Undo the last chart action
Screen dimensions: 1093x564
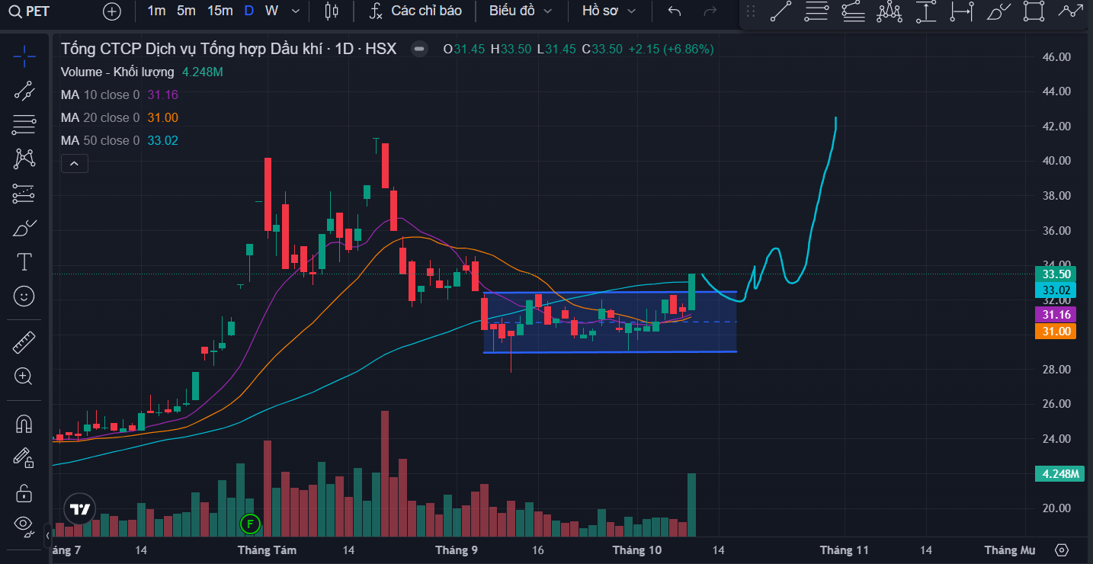pyautogui.click(x=674, y=11)
